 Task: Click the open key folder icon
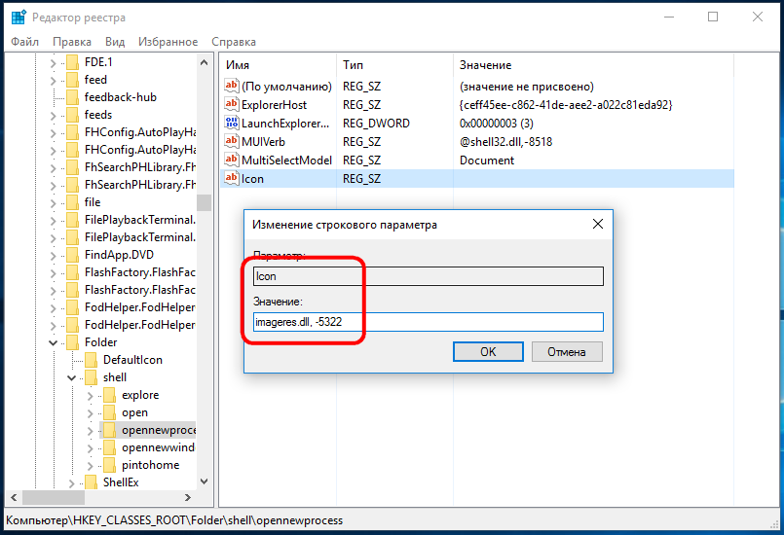click(109, 412)
